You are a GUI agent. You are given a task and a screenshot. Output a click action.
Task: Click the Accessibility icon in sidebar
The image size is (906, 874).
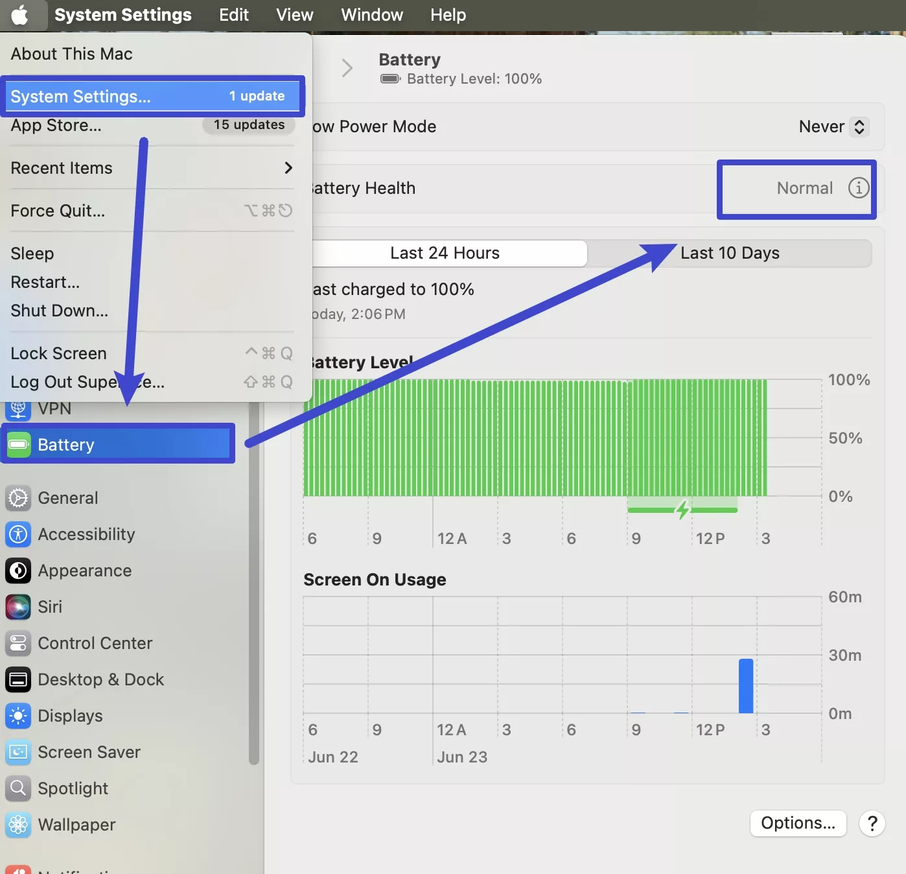pos(18,534)
